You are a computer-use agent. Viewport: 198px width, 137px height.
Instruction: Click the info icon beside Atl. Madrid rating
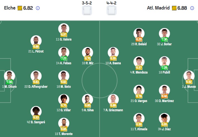192,8
